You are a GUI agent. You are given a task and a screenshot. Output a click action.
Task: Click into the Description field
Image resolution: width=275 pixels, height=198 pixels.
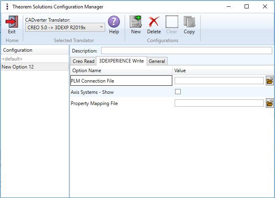(x=186, y=51)
